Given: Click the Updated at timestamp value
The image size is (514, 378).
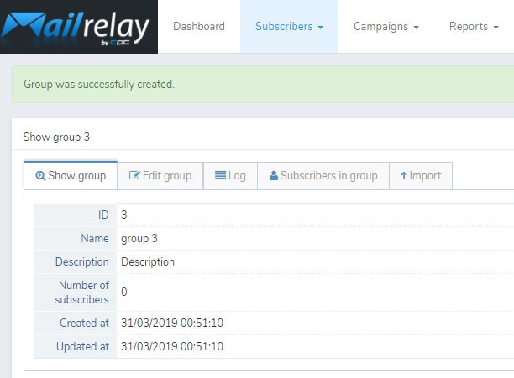Looking at the screenshot, I should 172,347.
